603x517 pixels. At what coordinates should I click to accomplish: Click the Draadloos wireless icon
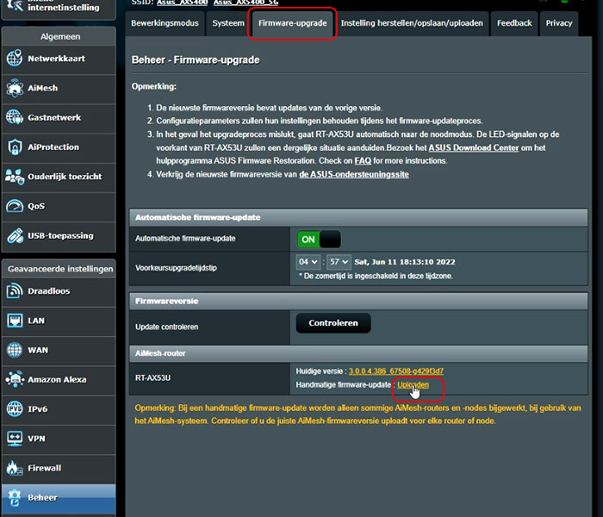click(x=15, y=291)
